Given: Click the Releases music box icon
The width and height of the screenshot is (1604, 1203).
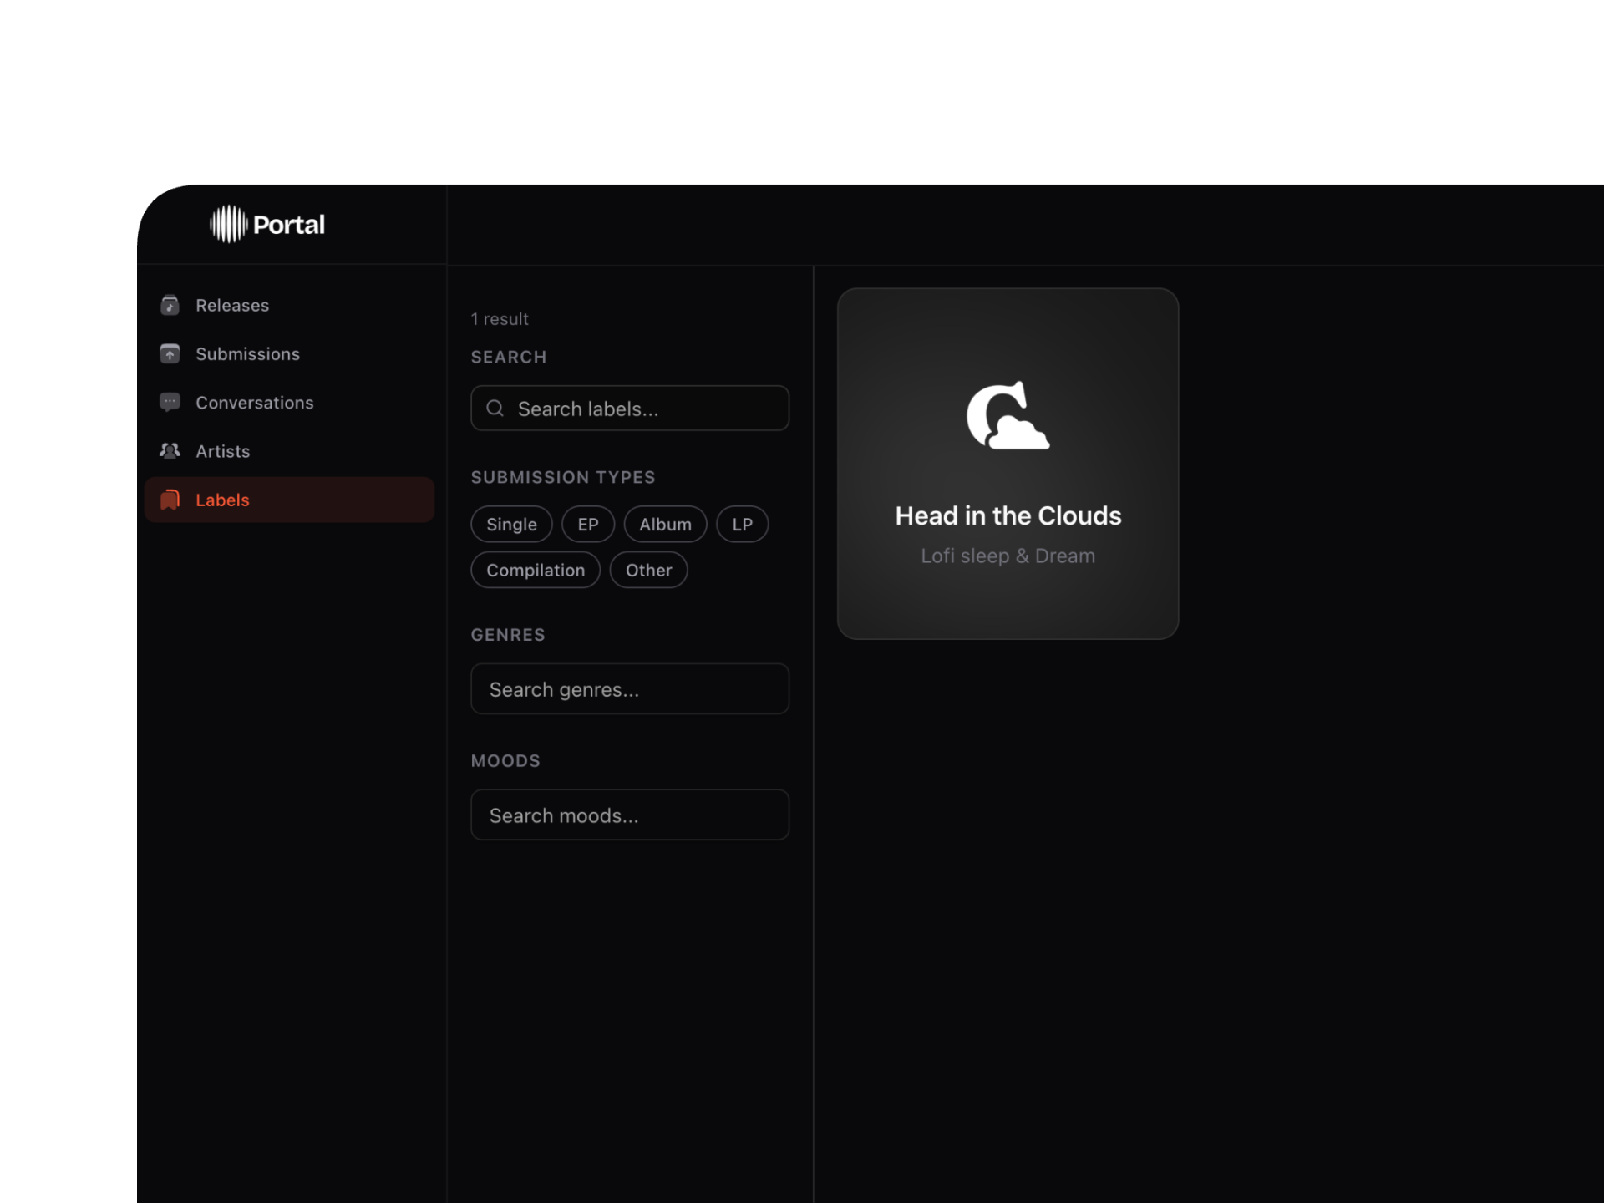Looking at the screenshot, I should click(x=170, y=305).
